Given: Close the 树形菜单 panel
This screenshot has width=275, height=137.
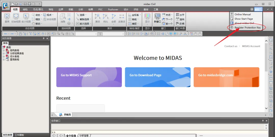Looking at the screenshot, I should 47,38.
